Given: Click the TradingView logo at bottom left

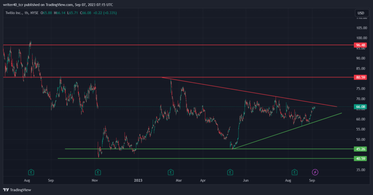Looking at the screenshot, I should coord(17,190).
